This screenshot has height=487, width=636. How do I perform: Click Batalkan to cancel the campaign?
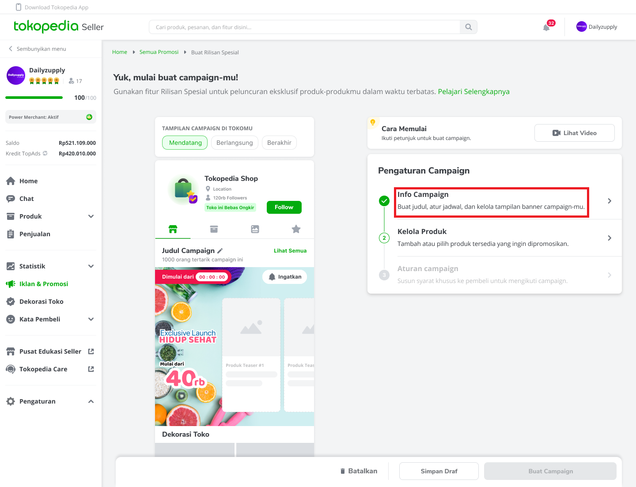[359, 471]
